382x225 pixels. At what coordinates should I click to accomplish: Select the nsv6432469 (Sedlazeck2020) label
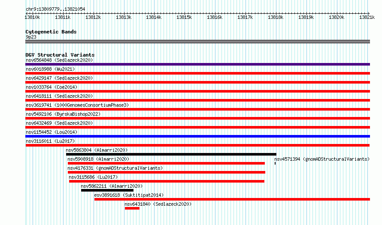59,123
